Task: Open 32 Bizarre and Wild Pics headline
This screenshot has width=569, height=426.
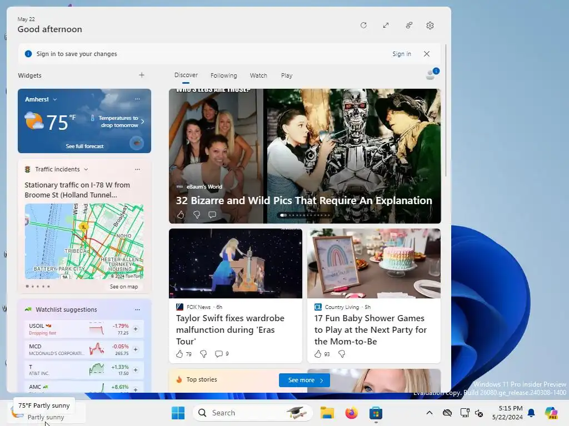Action: click(x=304, y=201)
